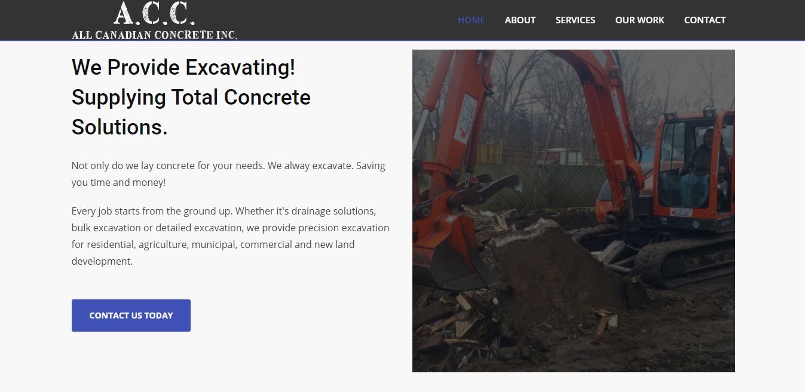Screen dimensions: 805x392
Task: Click the 'Not only do we lay concrete' paragraph
Action: 228,174
